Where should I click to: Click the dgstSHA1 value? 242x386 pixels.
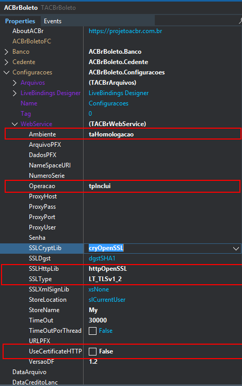point(102,258)
